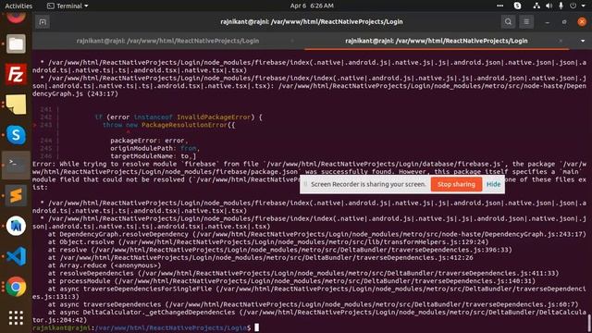Close the second terminal tab
This screenshot has width=592, height=333.
561,41
